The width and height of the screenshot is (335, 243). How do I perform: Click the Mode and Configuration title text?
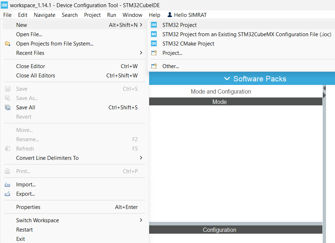pos(221,92)
